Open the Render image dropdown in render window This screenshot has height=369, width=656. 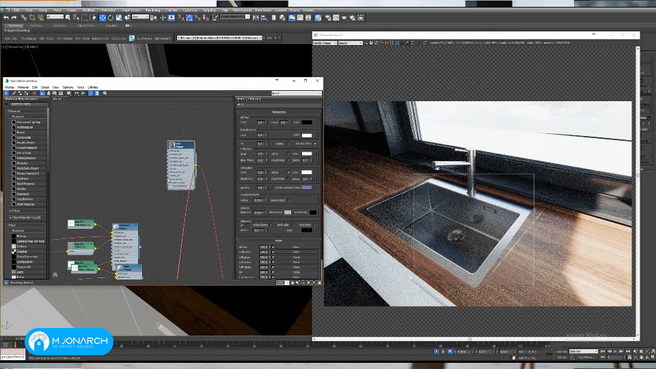pos(325,42)
